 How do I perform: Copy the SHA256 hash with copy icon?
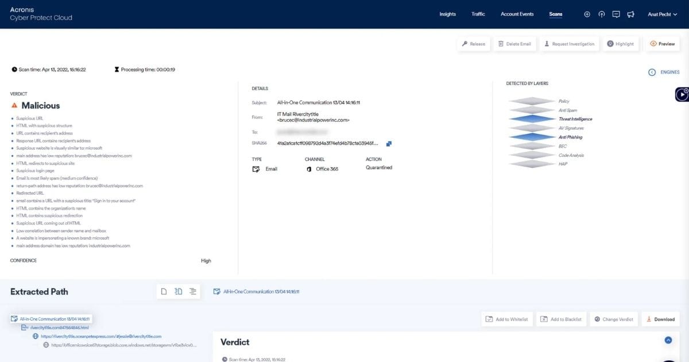pyautogui.click(x=389, y=143)
